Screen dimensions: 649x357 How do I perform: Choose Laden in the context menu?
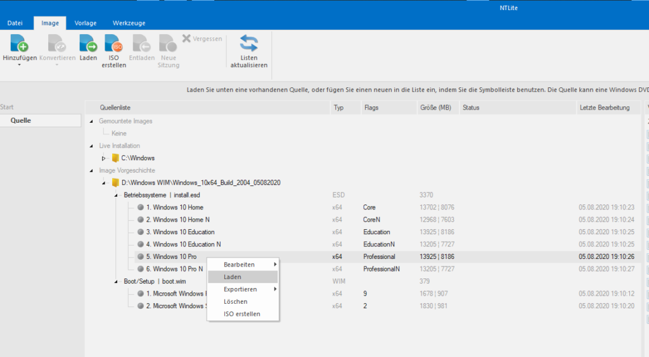pos(243,277)
